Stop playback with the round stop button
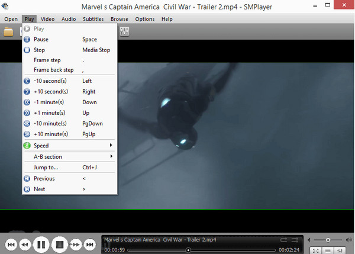 (x=60, y=245)
